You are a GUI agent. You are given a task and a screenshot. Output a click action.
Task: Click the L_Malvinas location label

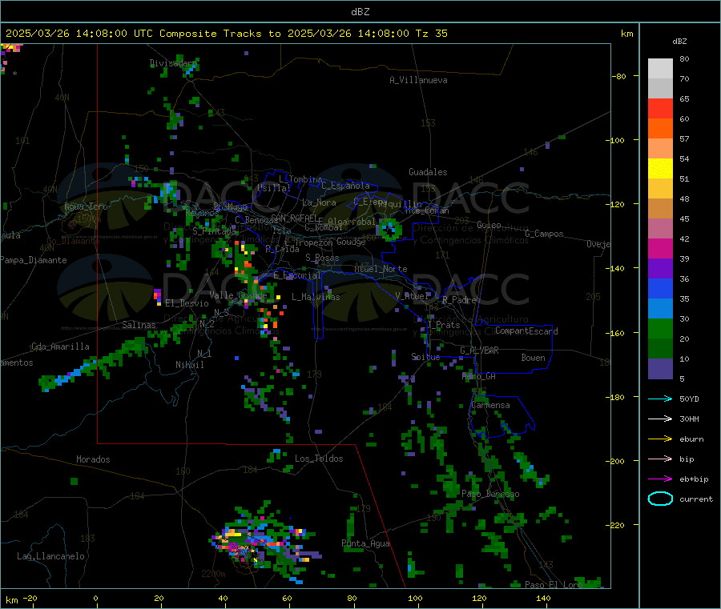point(316,297)
